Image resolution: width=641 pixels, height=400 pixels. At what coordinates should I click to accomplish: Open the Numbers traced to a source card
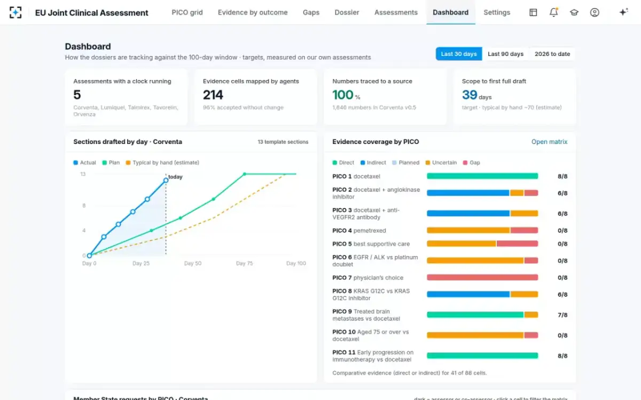(x=386, y=97)
